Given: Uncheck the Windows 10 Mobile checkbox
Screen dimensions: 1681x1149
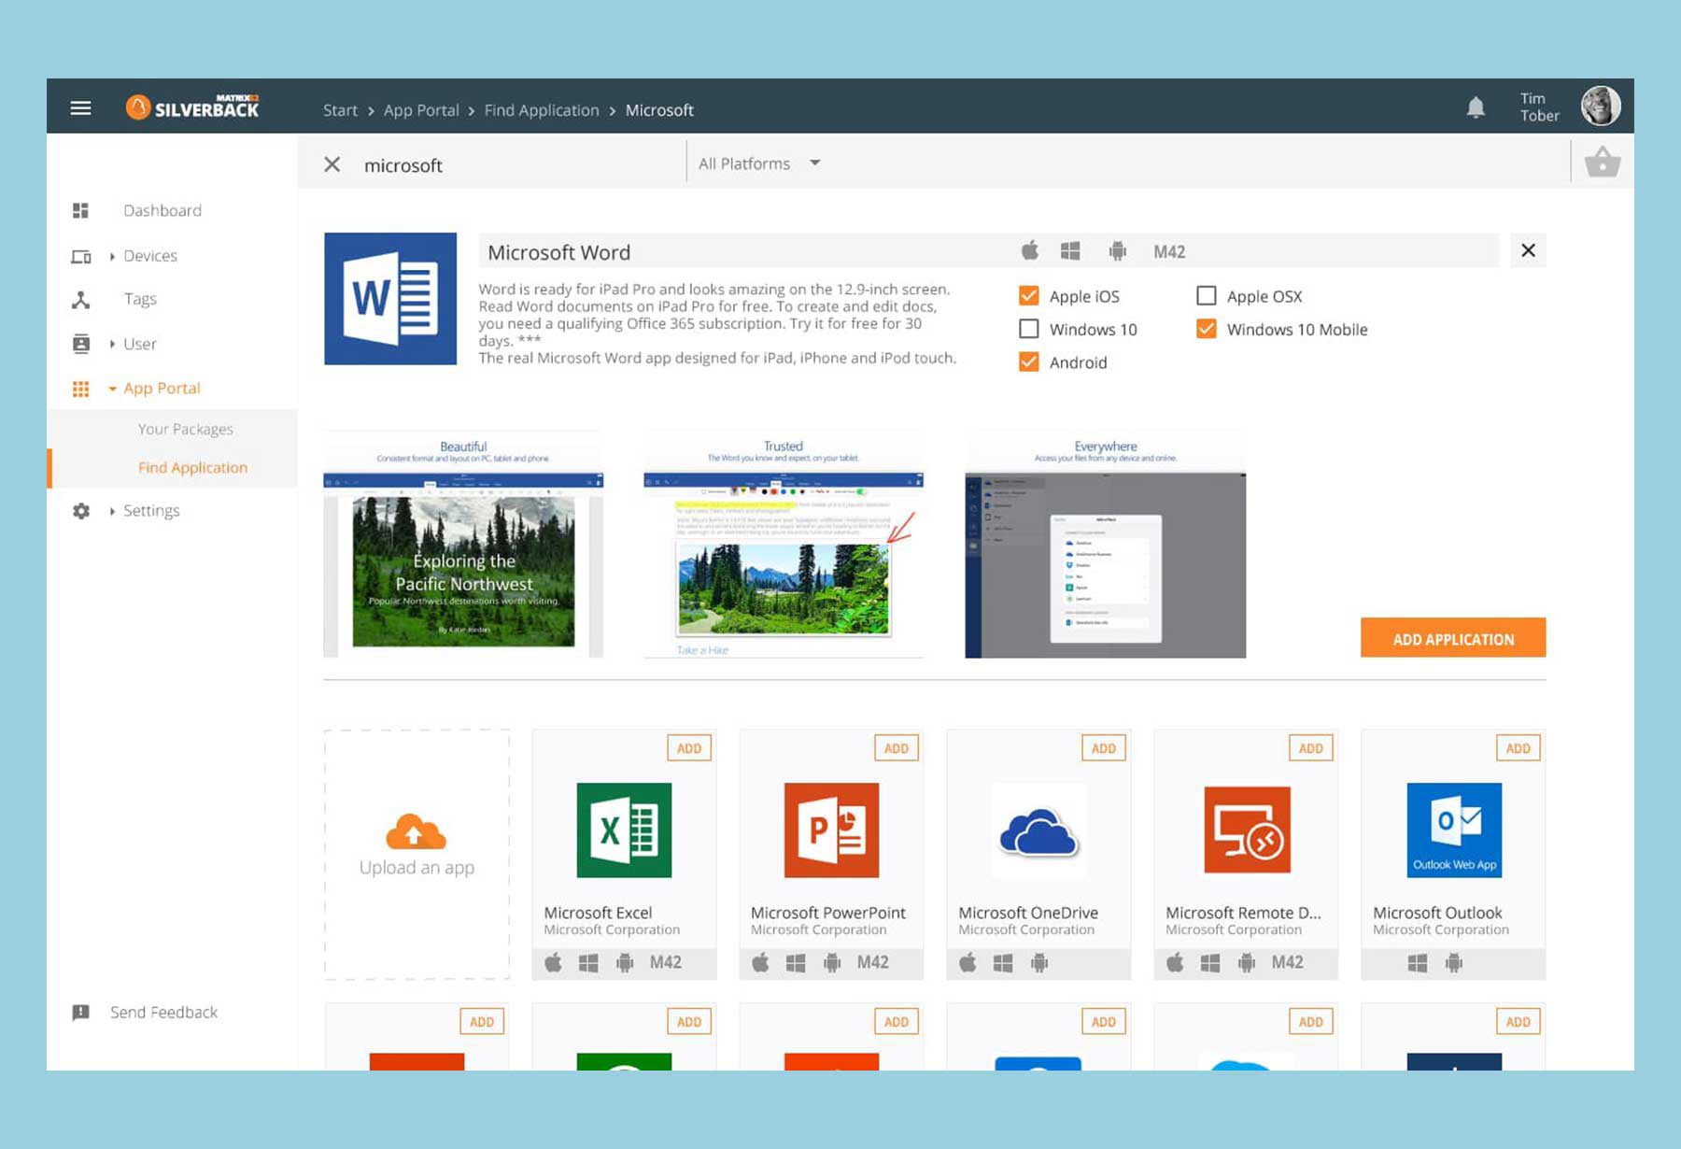Looking at the screenshot, I should point(1206,329).
